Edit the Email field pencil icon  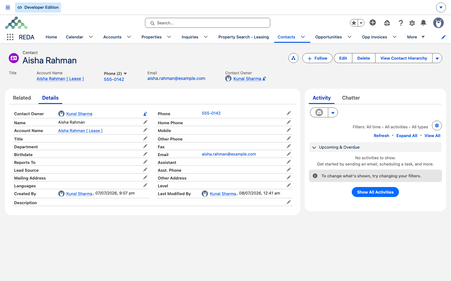coord(289,154)
